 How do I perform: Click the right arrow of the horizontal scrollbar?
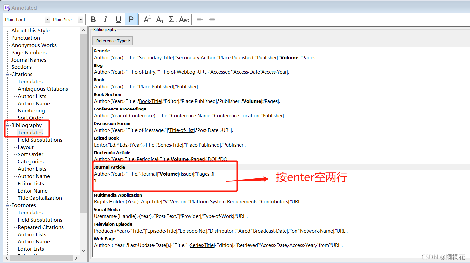(76, 258)
